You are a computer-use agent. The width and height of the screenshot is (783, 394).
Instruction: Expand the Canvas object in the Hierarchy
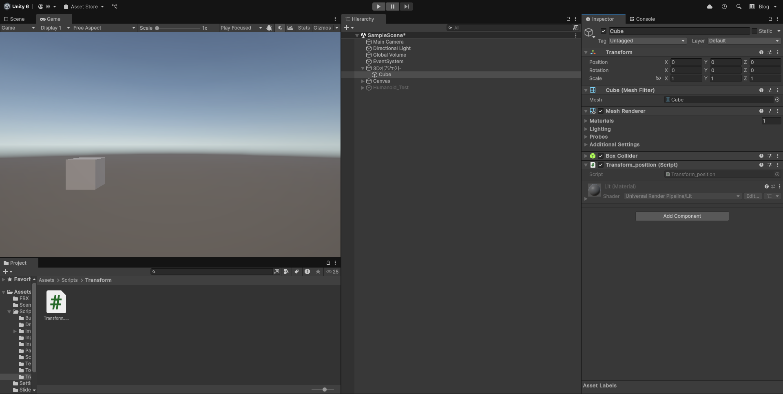363,81
